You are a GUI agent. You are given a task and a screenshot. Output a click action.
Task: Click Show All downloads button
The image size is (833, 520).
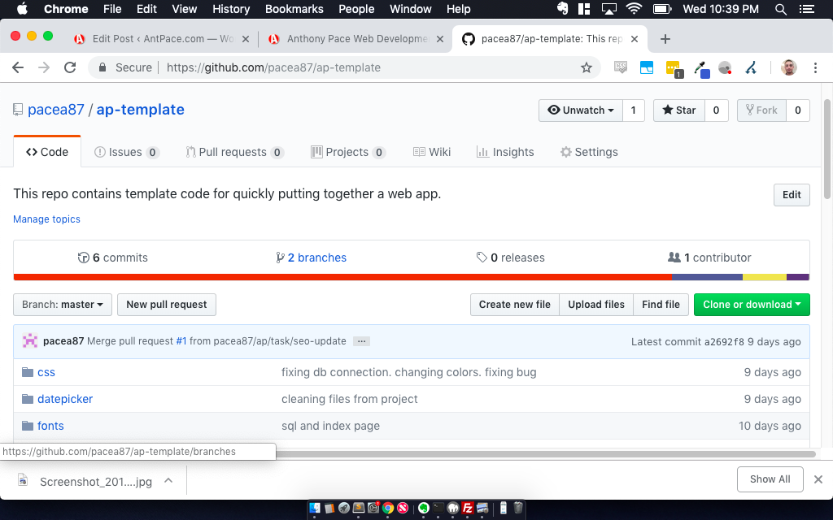tap(770, 479)
